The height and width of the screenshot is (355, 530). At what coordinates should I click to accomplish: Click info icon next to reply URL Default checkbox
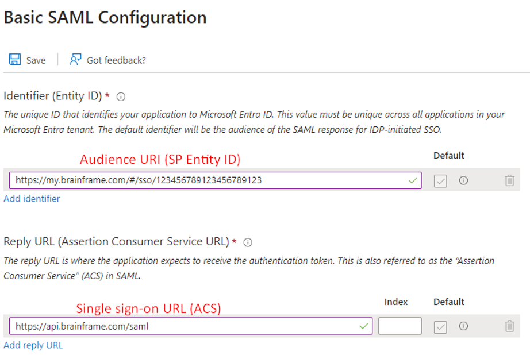pyautogui.click(x=463, y=326)
